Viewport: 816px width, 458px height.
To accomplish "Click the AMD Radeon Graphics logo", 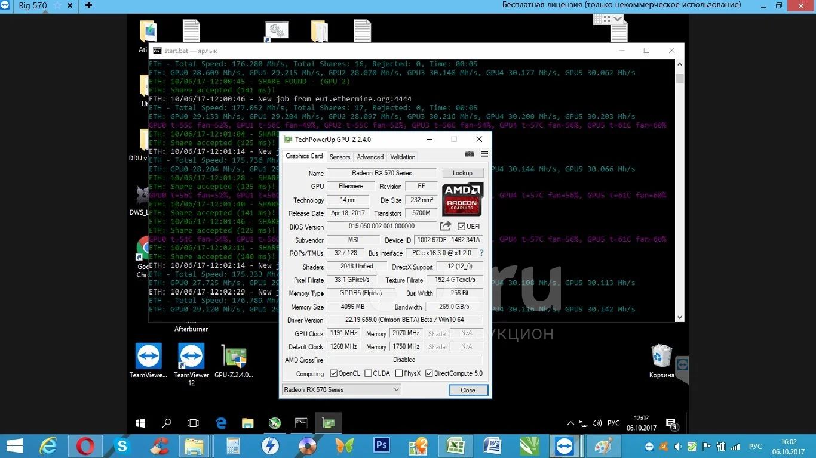I will (x=462, y=199).
